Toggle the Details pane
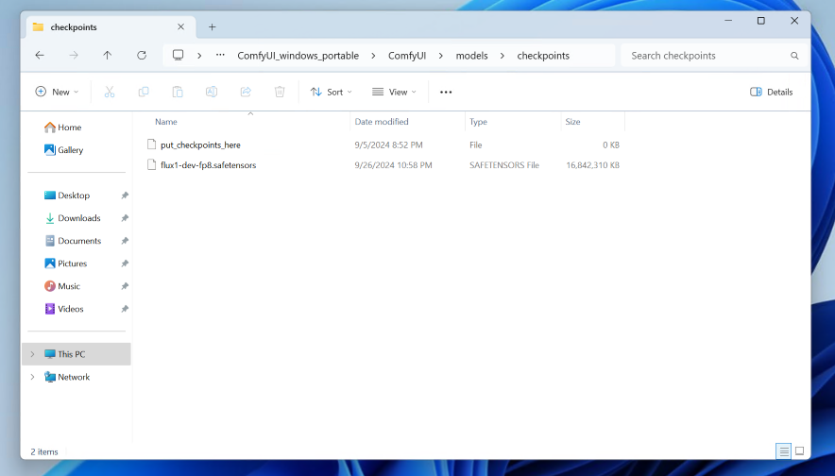Screen dimensions: 835x476 (x=772, y=93)
